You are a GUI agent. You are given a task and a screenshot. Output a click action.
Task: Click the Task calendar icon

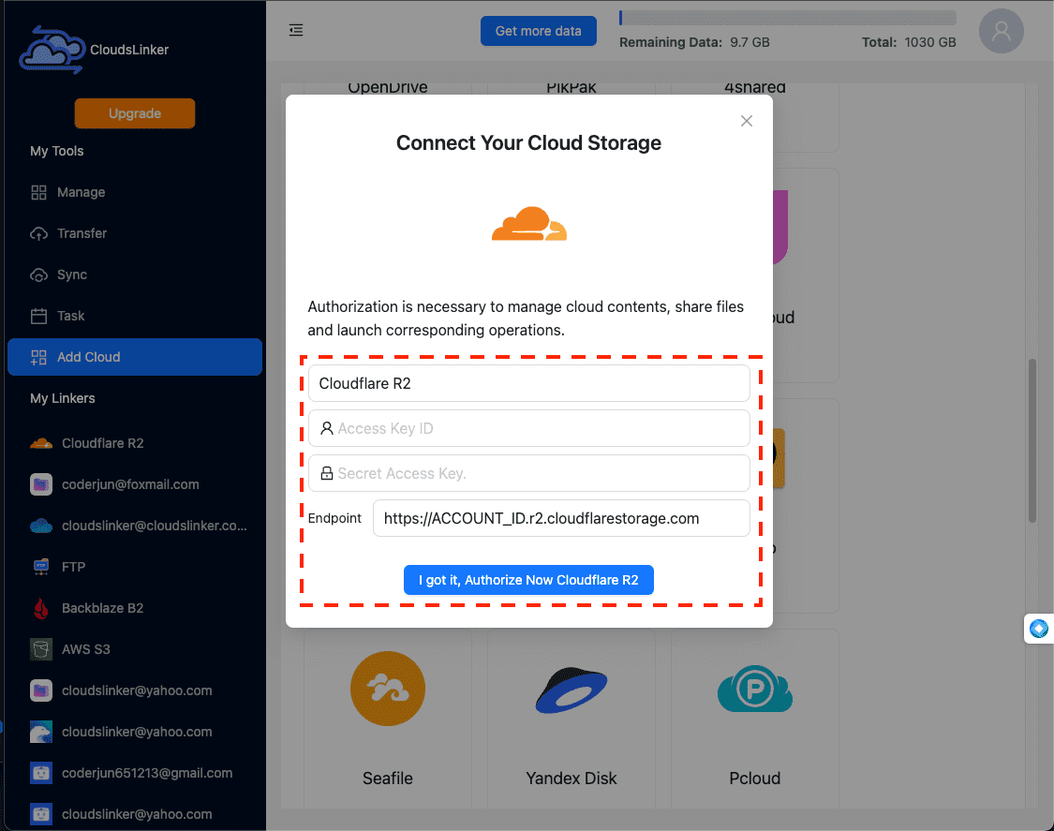(x=39, y=316)
